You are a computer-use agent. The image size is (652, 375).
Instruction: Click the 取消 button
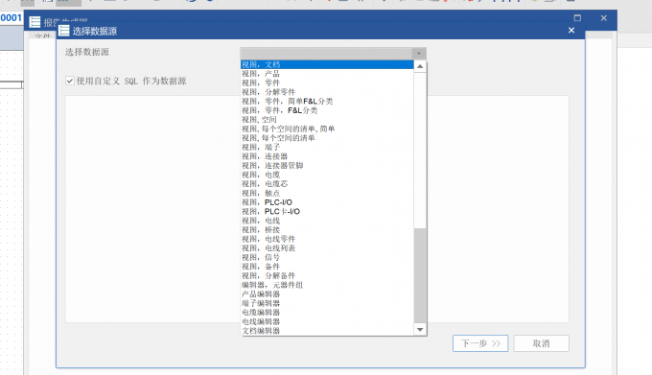[541, 343]
